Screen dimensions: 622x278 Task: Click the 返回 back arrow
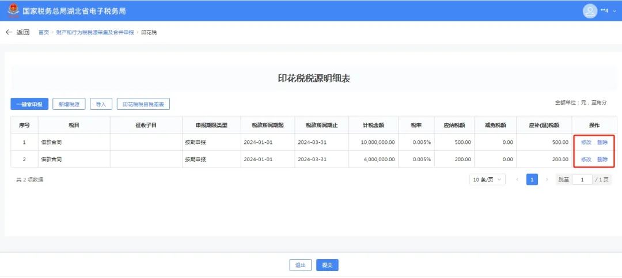pyautogui.click(x=9, y=32)
